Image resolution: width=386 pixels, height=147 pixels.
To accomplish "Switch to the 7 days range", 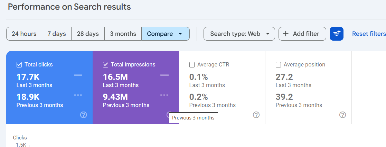I will [57, 34].
